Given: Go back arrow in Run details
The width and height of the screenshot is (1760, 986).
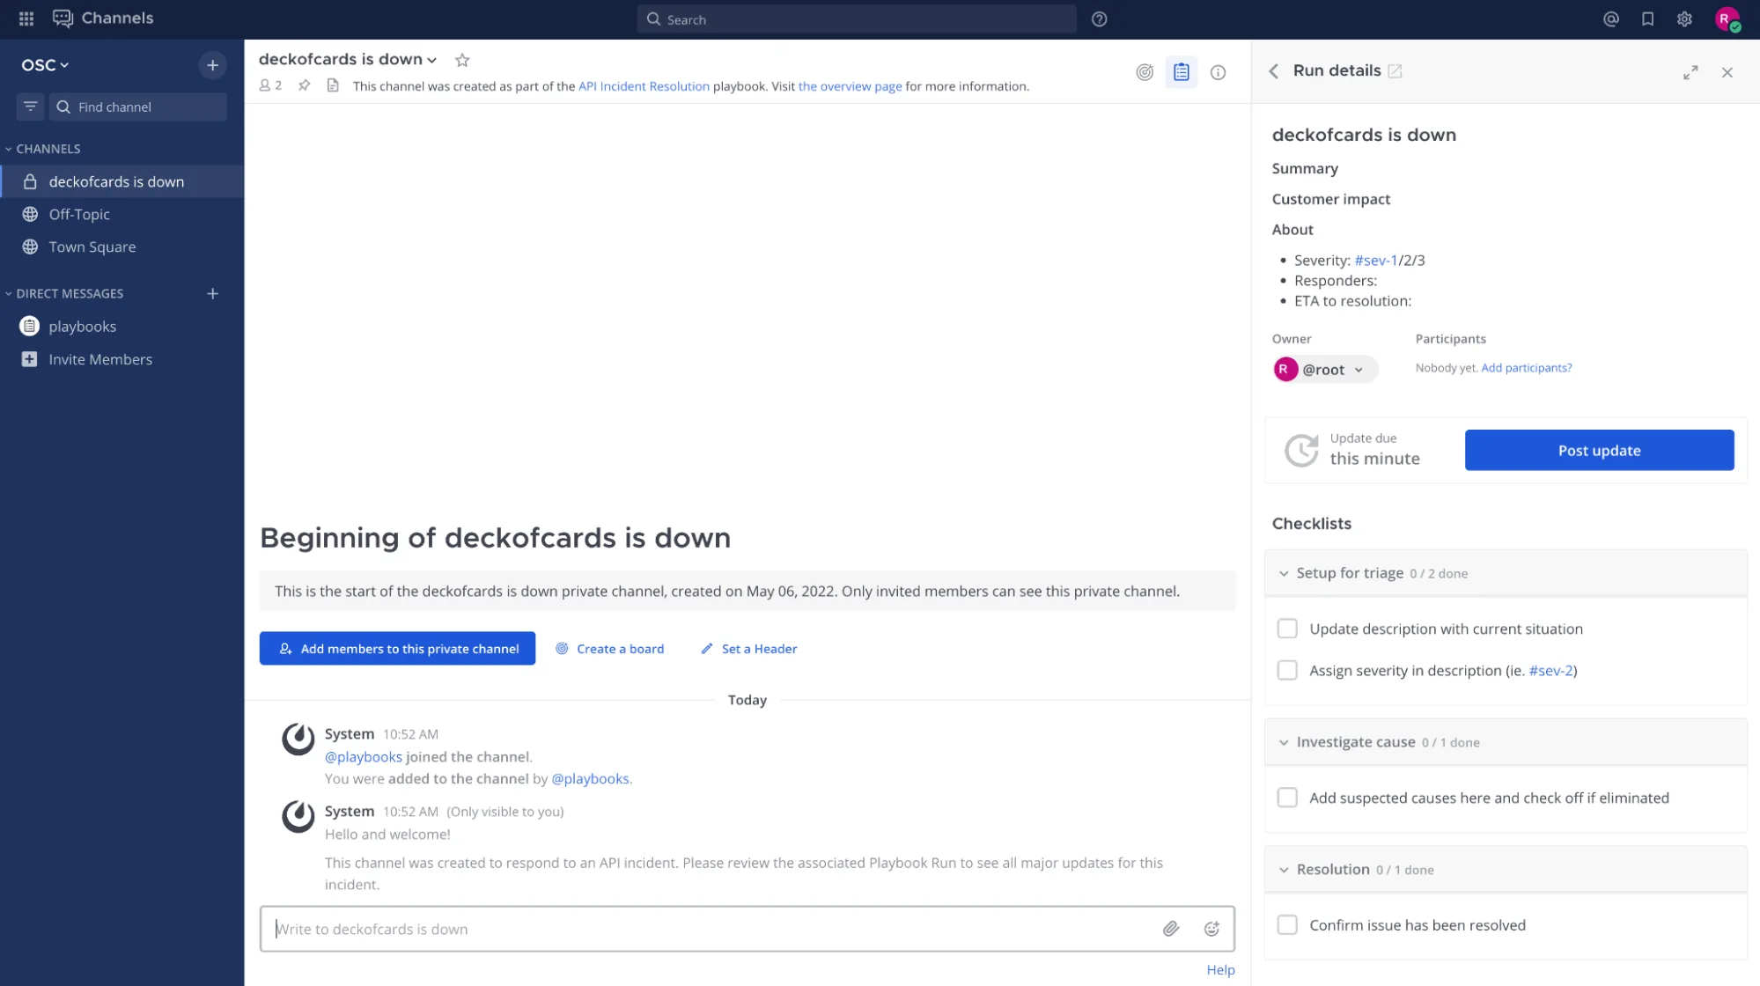Looking at the screenshot, I should click(x=1273, y=71).
